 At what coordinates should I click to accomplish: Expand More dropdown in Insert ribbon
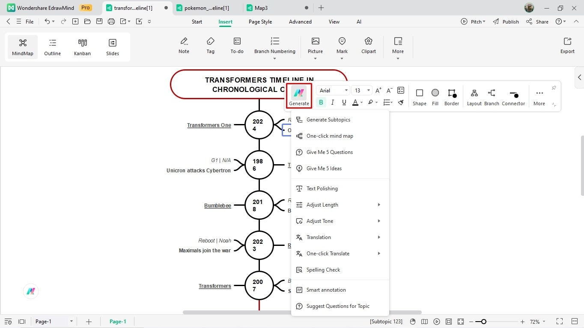point(398,59)
